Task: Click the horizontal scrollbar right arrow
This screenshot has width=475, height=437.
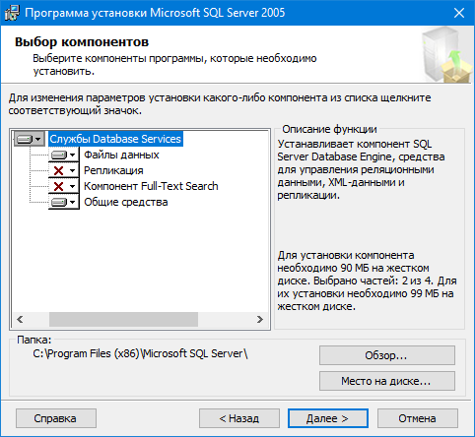Action: click(x=260, y=319)
